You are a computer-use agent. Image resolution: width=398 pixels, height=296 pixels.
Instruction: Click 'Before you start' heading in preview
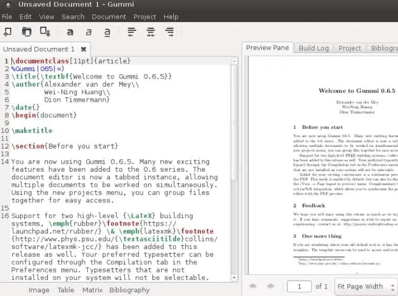click(x=322, y=127)
